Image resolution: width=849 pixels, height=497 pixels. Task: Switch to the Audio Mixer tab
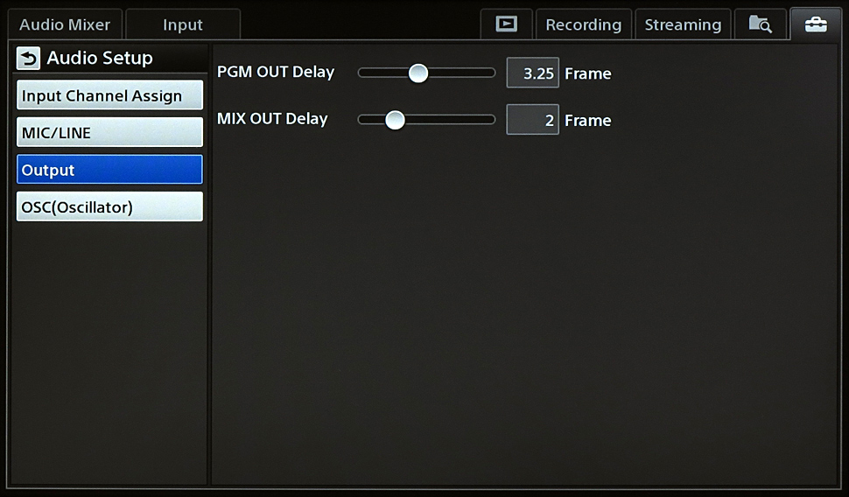(x=65, y=24)
